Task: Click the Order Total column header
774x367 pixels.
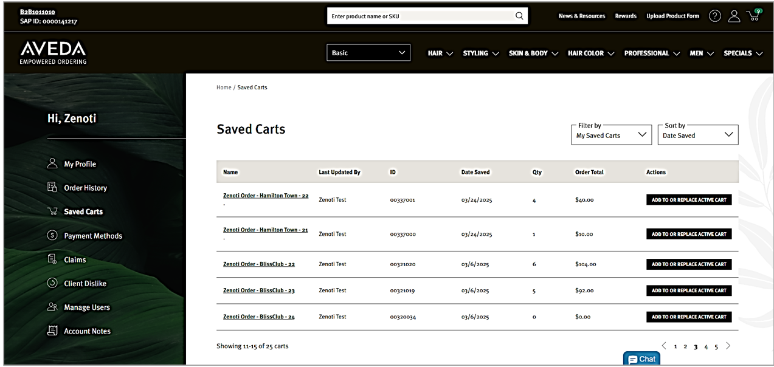Action: click(x=589, y=172)
